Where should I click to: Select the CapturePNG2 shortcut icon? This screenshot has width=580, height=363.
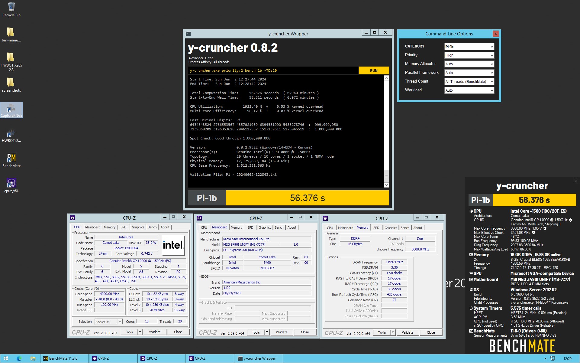click(11, 110)
